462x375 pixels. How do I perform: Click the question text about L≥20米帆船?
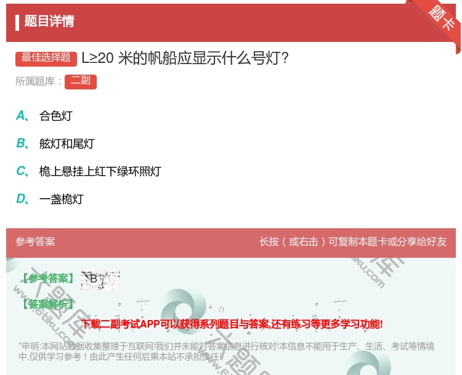tap(185, 58)
